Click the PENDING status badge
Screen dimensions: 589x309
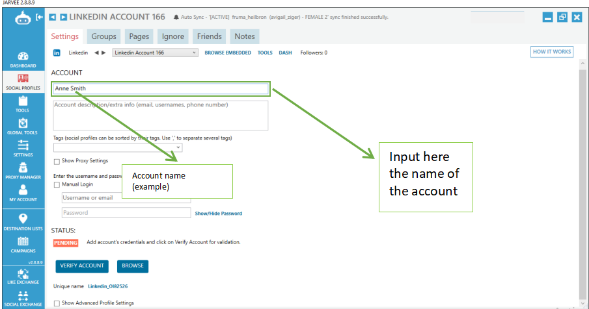[x=66, y=243]
